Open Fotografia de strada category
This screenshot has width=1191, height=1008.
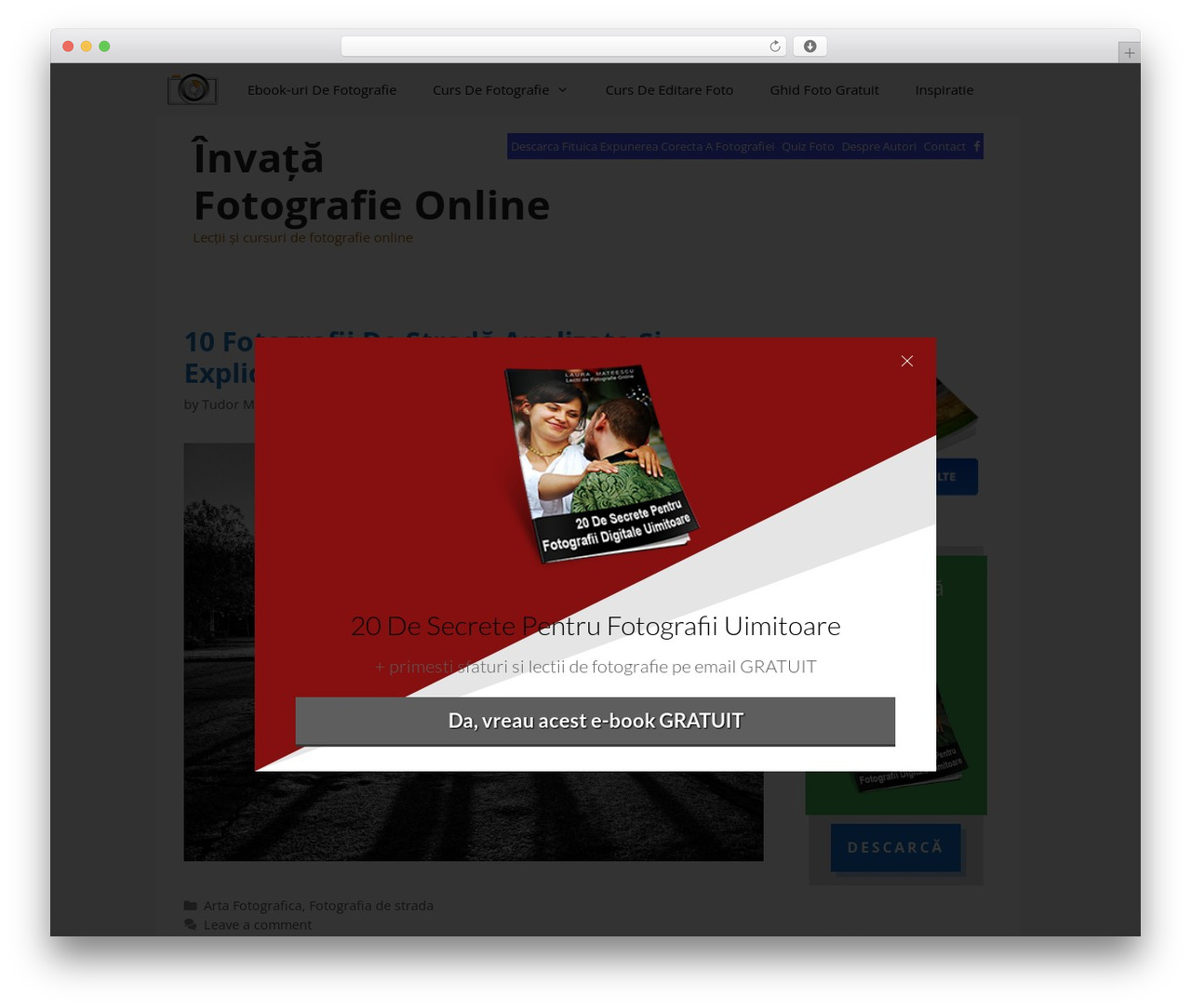[x=371, y=906]
